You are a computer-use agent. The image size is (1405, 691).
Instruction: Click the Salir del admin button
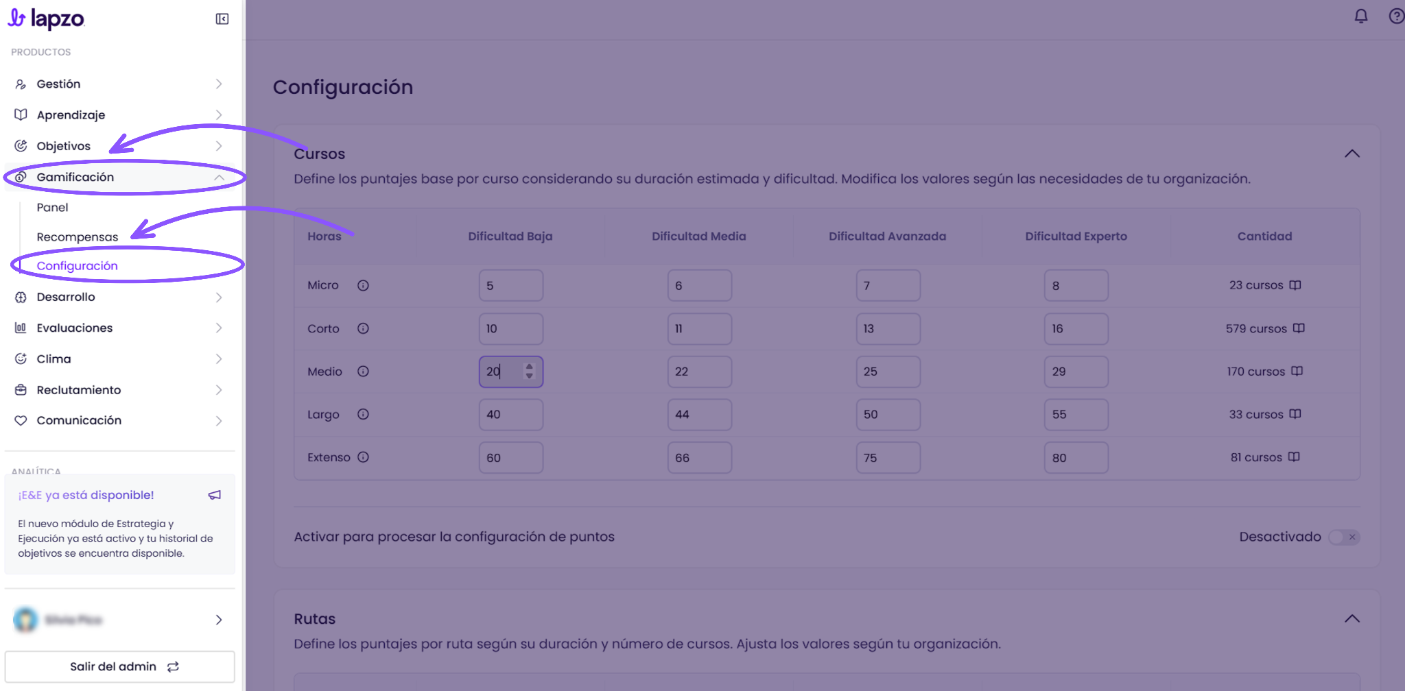click(119, 666)
